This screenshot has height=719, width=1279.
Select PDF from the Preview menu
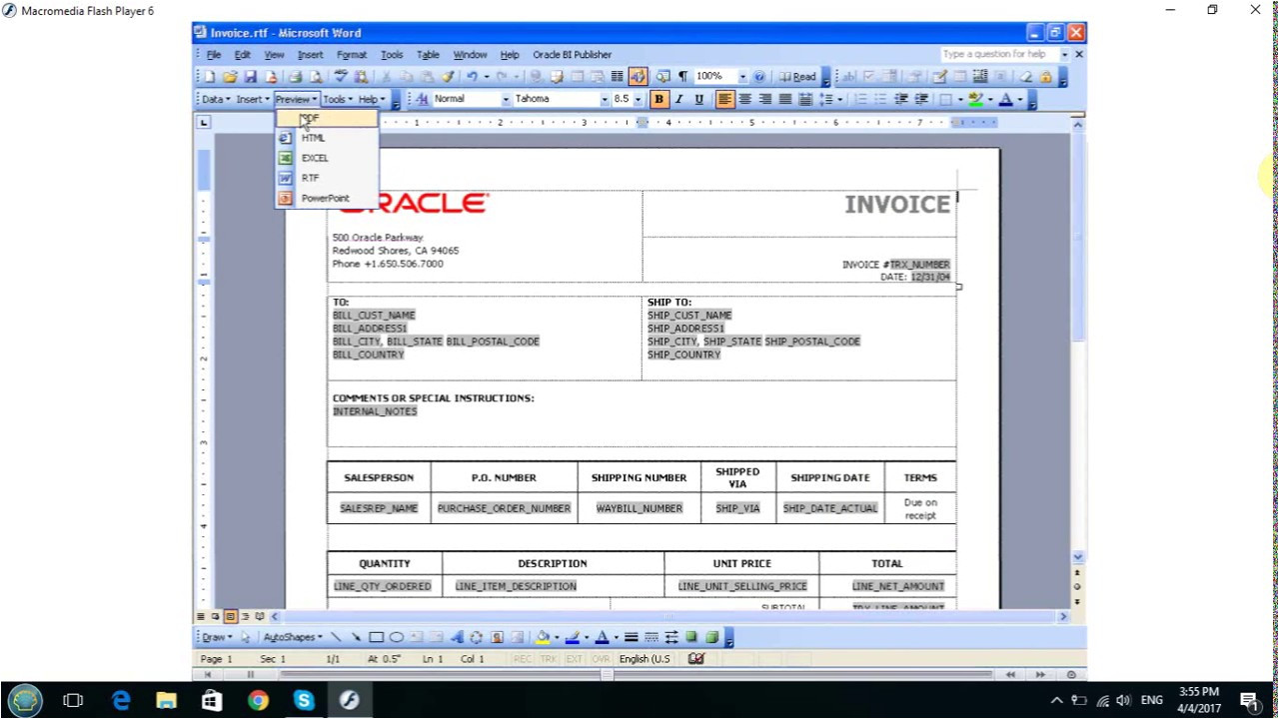click(x=311, y=118)
